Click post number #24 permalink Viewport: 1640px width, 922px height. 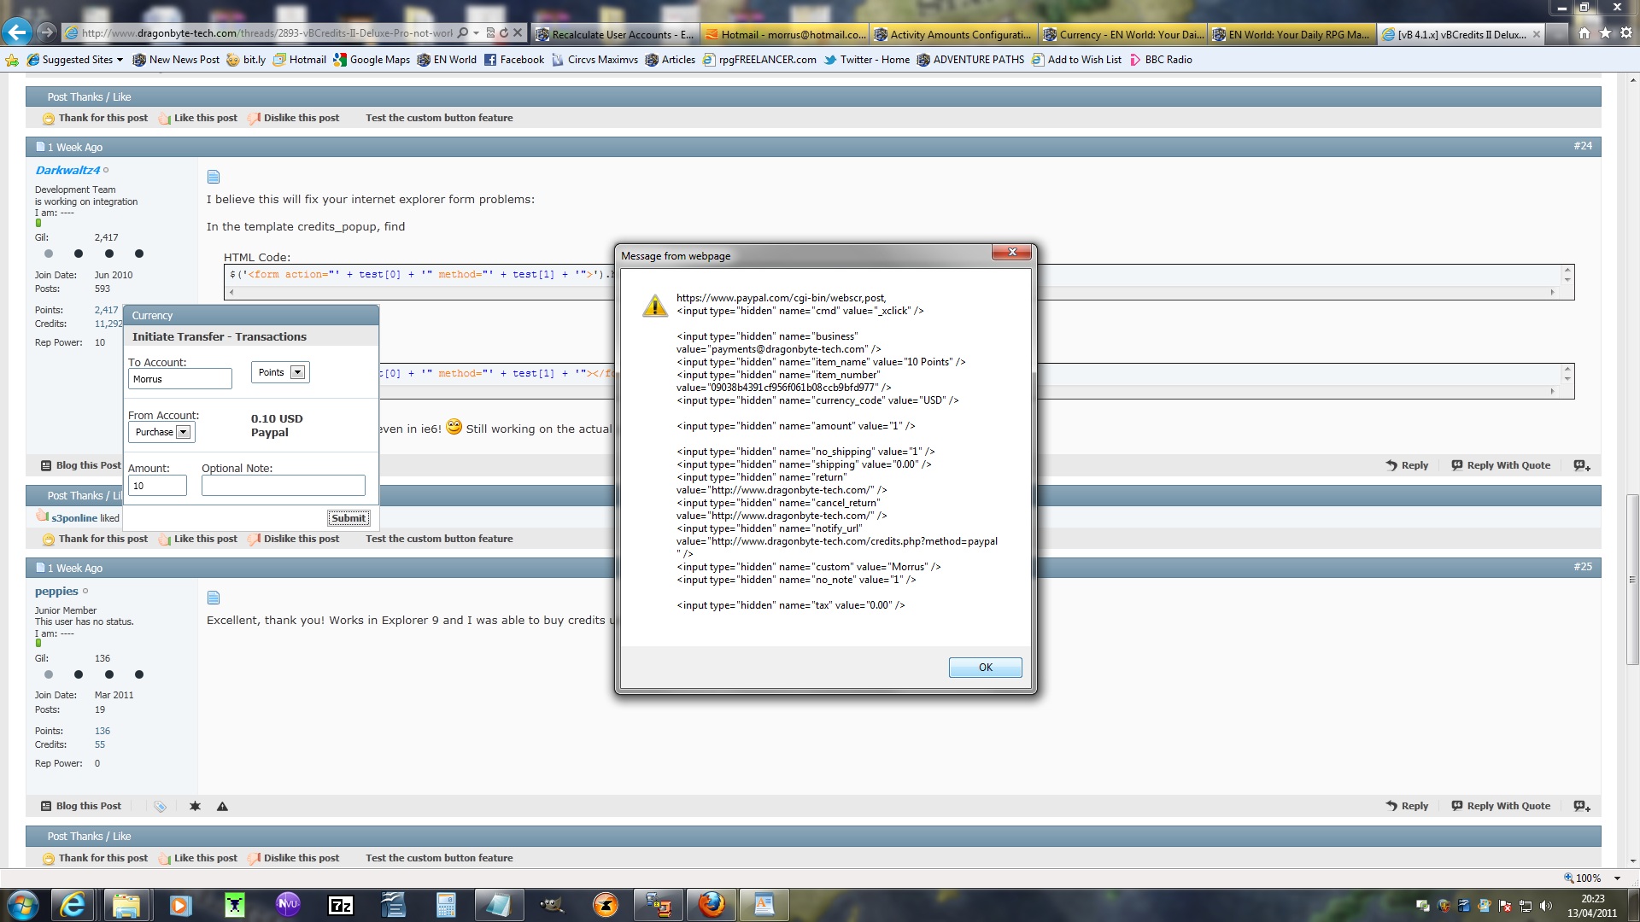click(x=1583, y=146)
